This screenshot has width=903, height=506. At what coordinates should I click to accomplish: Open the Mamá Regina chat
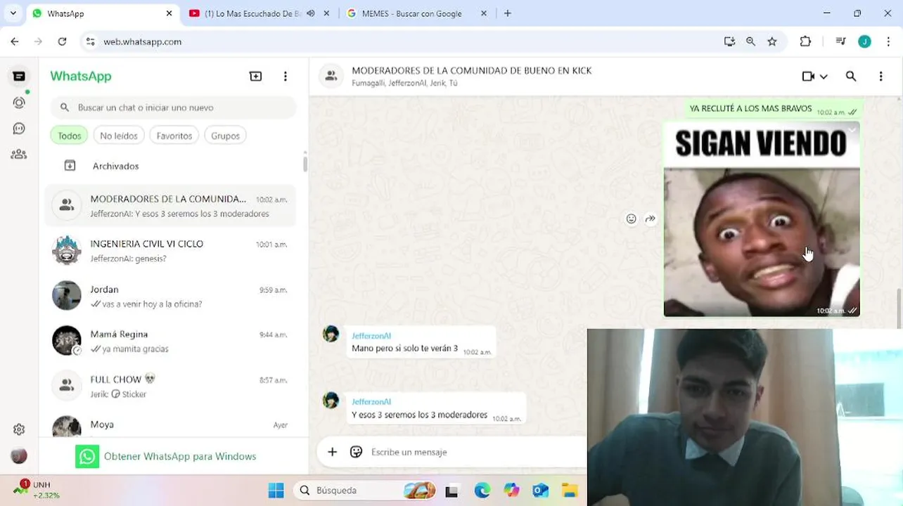coord(170,341)
